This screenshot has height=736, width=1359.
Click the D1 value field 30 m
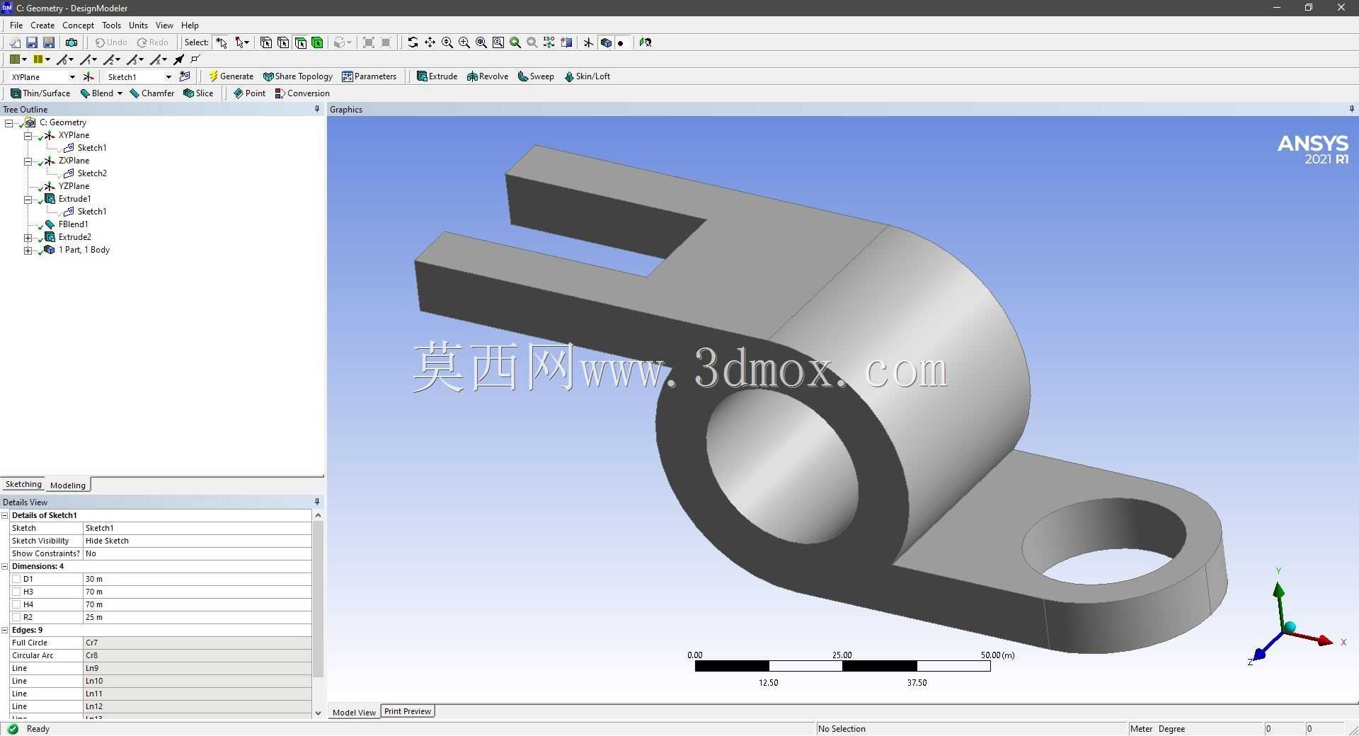pos(197,579)
